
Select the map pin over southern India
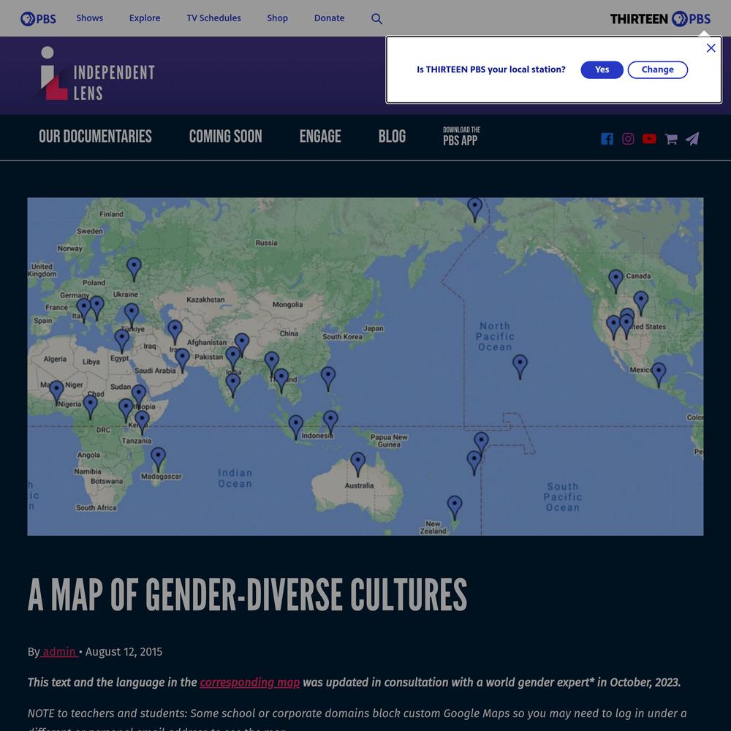tap(233, 385)
